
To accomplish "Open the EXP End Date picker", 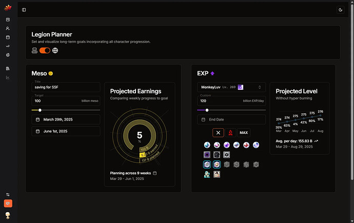I will [231, 119].
